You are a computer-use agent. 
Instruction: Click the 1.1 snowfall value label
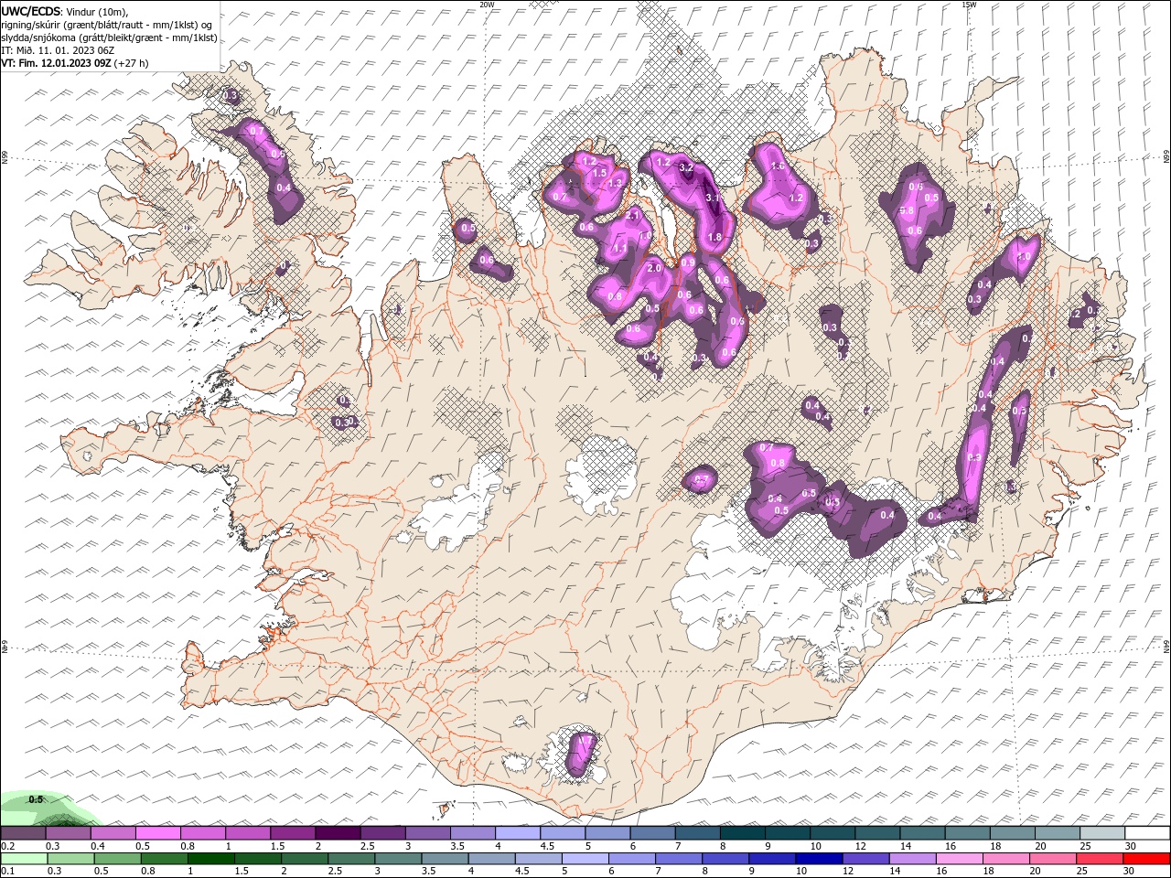click(619, 249)
